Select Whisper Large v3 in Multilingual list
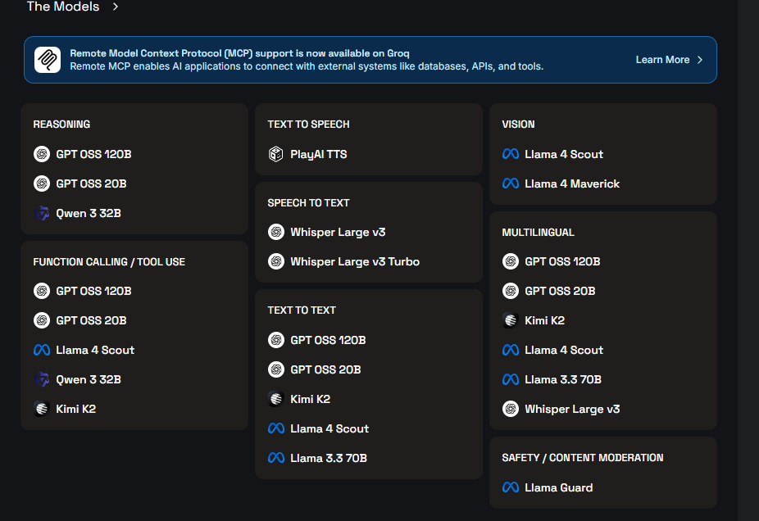 click(572, 409)
